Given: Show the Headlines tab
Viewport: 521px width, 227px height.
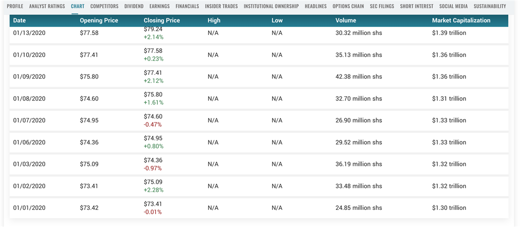Looking at the screenshot, I should tap(315, 6).
